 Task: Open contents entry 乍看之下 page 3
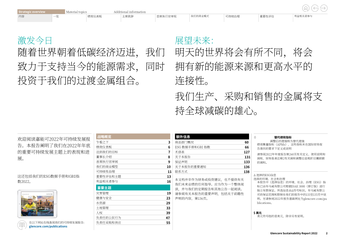pos(133,142)
